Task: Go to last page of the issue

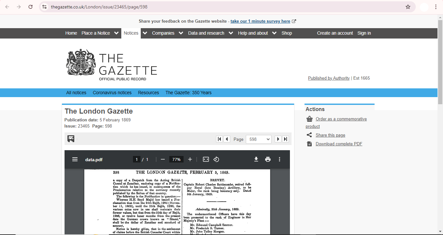Action: click(285, 139)
